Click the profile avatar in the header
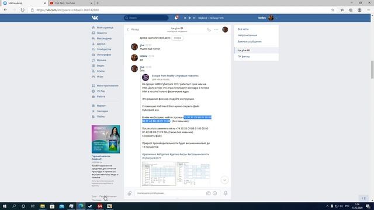 pyautogui.click(x=271, y=18)
